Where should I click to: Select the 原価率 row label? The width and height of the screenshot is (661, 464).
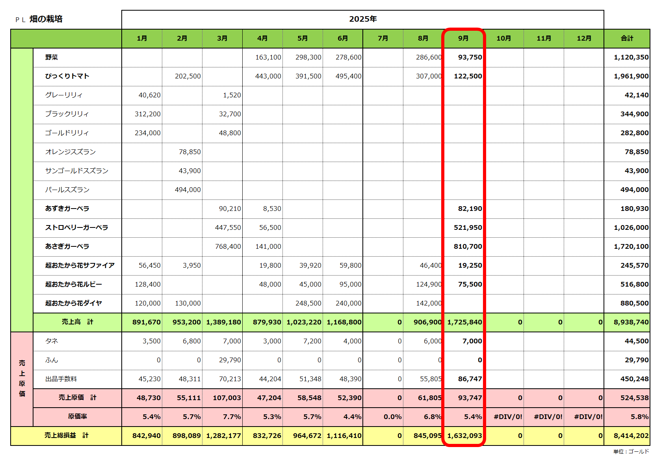[77, 417]
